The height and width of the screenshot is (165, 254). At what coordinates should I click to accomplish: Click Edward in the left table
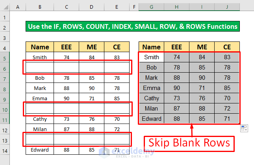pos(40,150)
